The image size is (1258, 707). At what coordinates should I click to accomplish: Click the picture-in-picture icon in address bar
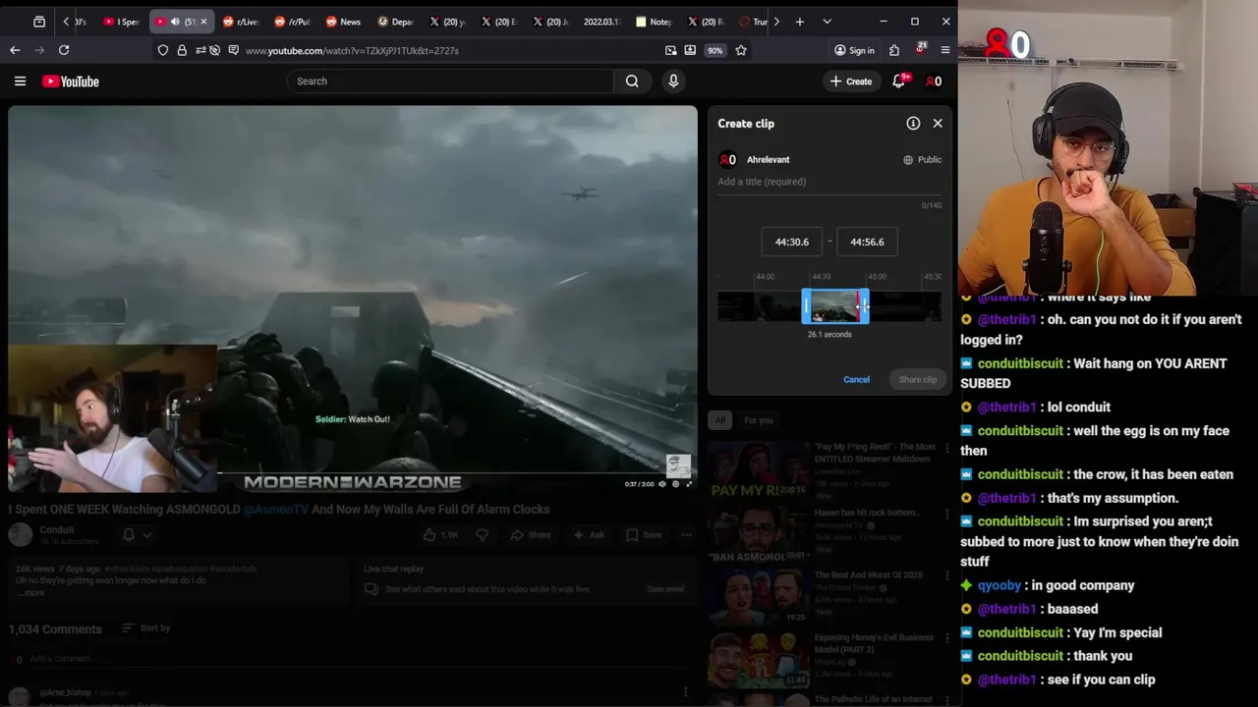pos(671,50)
